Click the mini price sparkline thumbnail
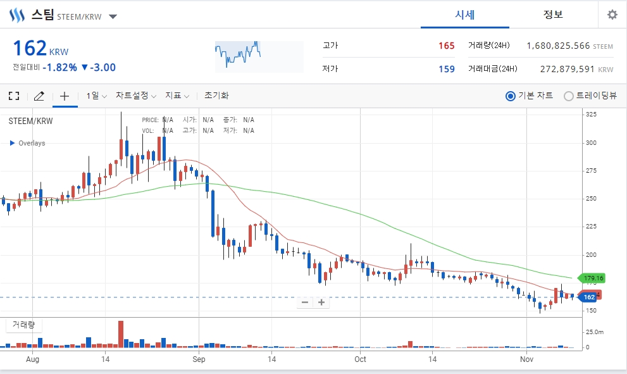 pyautogui.click(x=259, y=56)
